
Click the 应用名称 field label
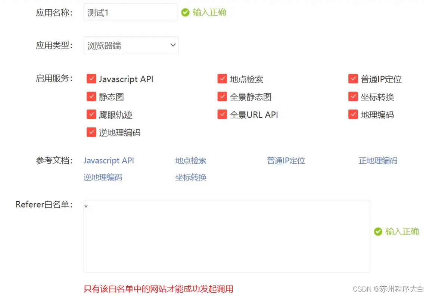coord(54,13)
